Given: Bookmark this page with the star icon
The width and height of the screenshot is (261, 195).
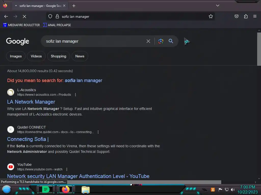Looking at the screenshot, I should pyautogui.click(x=211, y=17).
